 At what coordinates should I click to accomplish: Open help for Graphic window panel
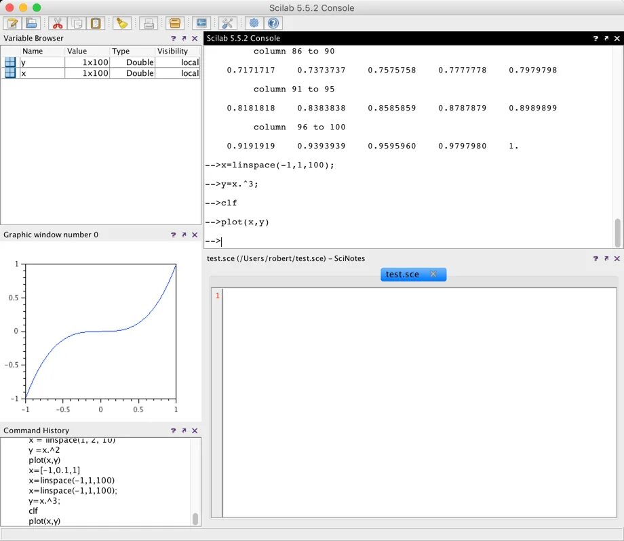173,235
